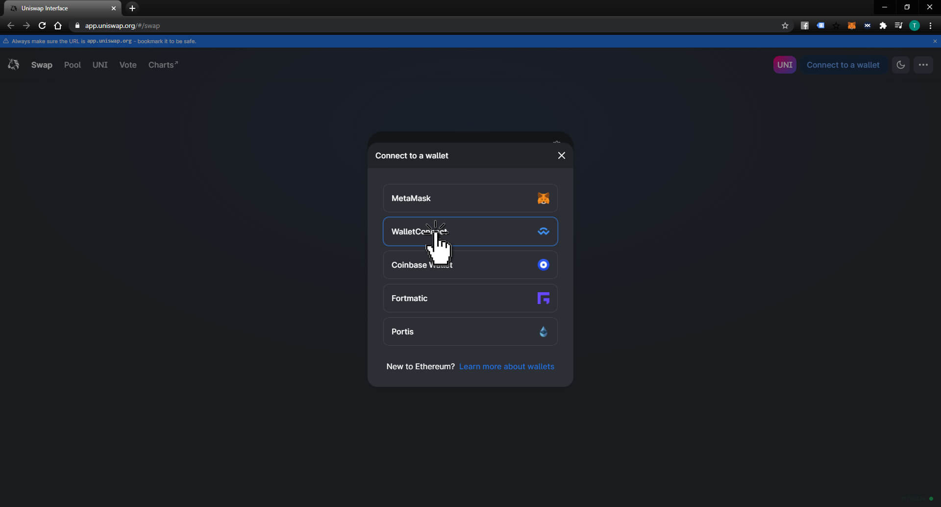Click the Portis droplet logo icon
Screen dimensions: 941x507
pyautogui.click(x=543, y=331)
